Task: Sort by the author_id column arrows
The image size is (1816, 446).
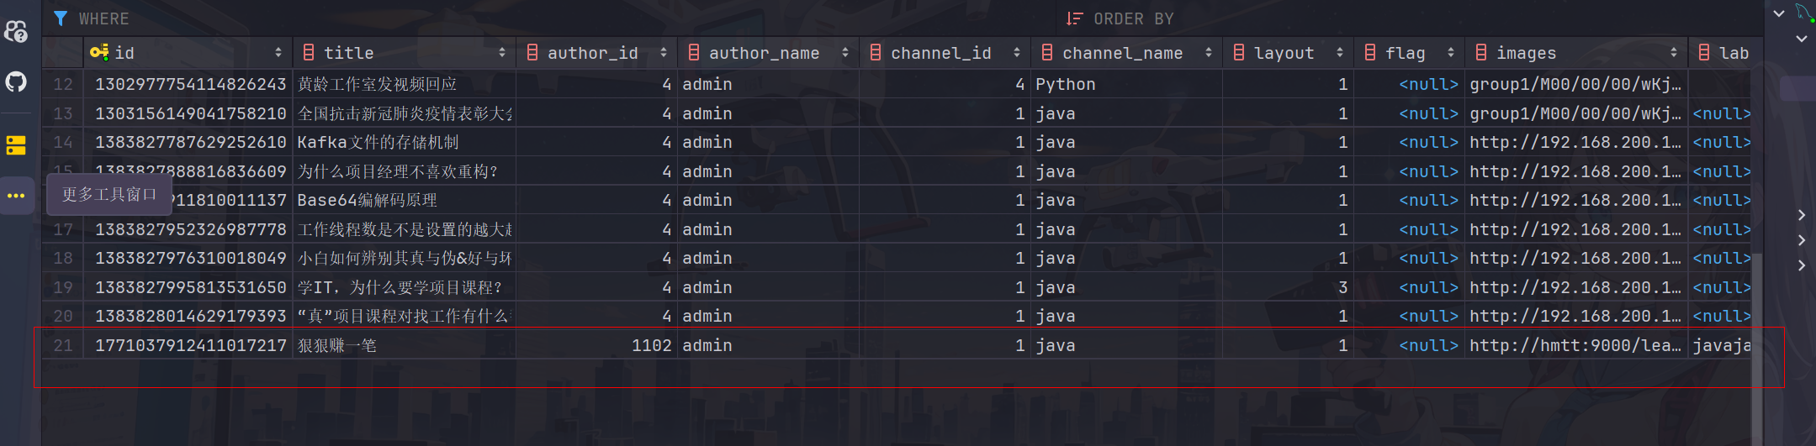Action: pos(664,53)
